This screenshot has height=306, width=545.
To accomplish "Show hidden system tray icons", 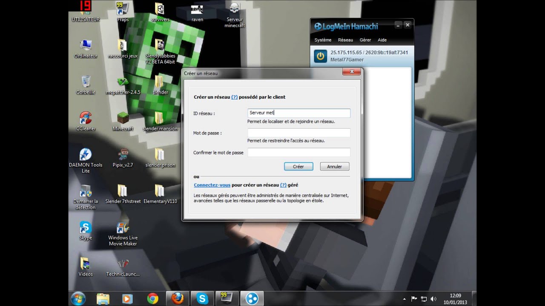I will [404, 299].
